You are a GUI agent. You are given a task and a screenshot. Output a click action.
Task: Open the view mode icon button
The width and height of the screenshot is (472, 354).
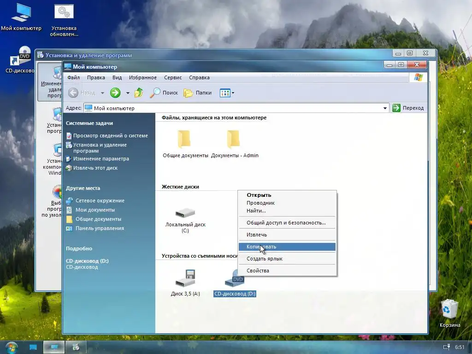point(225,93)
